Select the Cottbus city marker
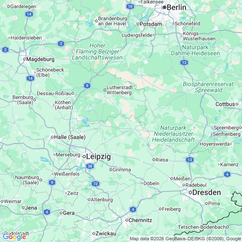Viewport: 242px width, 242px height. [x=237, y=104]
